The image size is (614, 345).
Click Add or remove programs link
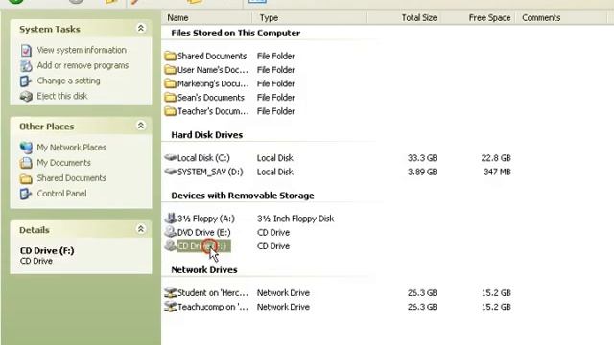[x=83, y=65]
